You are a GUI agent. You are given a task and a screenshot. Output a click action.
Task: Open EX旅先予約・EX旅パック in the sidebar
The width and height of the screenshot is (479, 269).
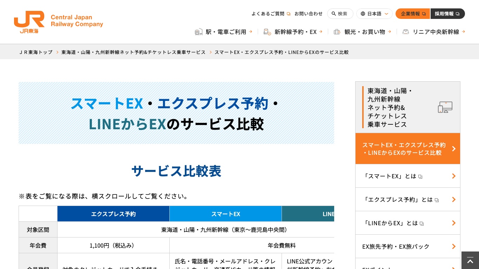click(408, 247)
